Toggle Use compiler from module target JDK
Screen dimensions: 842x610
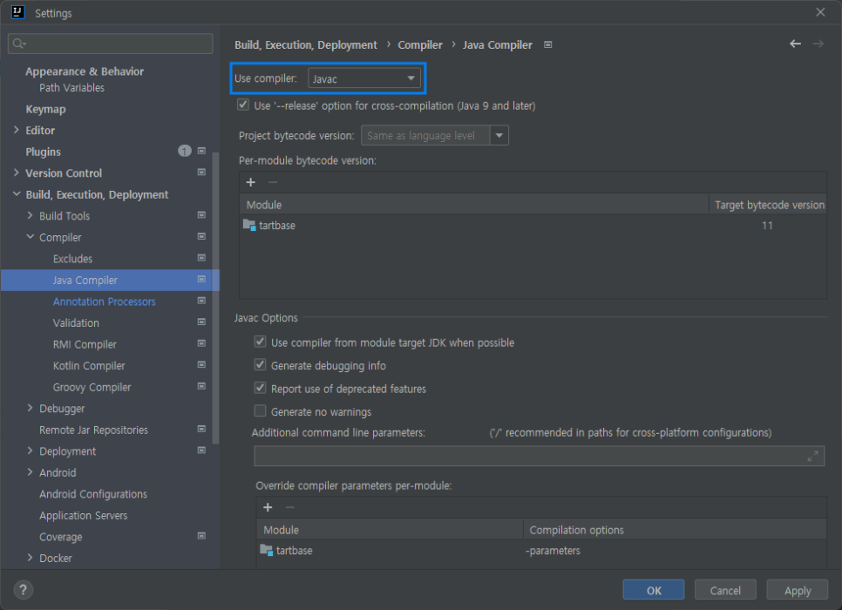coord(260,342)
